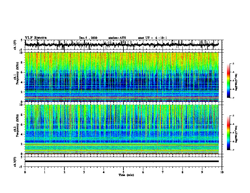Select the ch.1 "Frequency (kHz)" axis label

click(18, 73)
